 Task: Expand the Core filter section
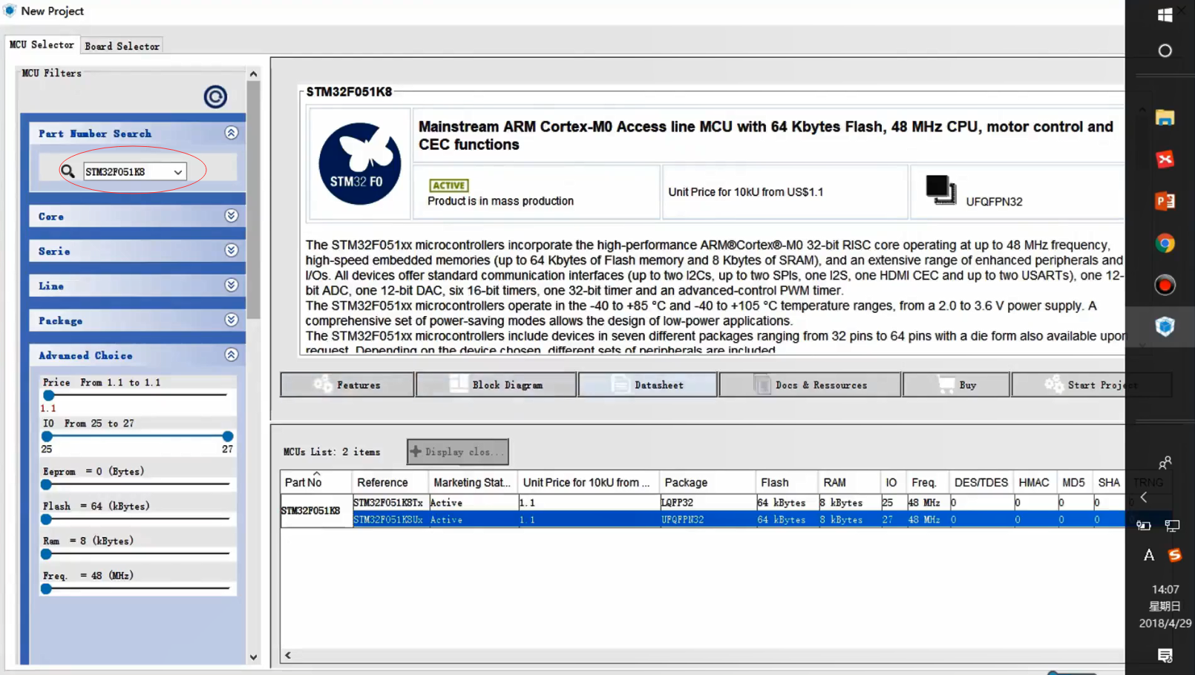pyautogui.click(x=232, y=216)
